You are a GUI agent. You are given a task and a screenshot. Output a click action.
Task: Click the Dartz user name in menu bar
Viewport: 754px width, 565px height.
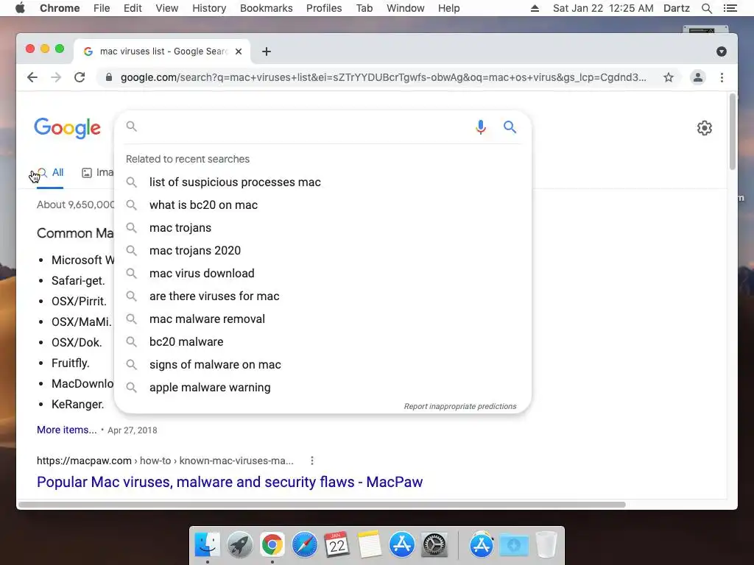point(677,8)
